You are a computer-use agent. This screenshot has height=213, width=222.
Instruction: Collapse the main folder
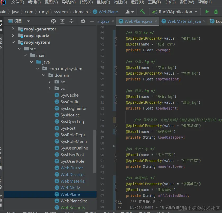pyautogui.click(x=25, y=55)
